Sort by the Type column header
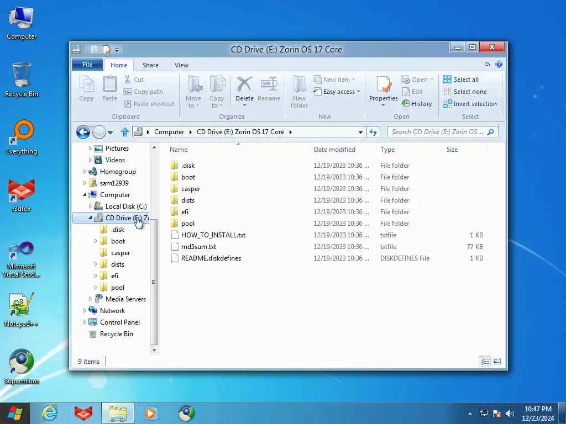 pyautogui.click(x=387, y=150)
